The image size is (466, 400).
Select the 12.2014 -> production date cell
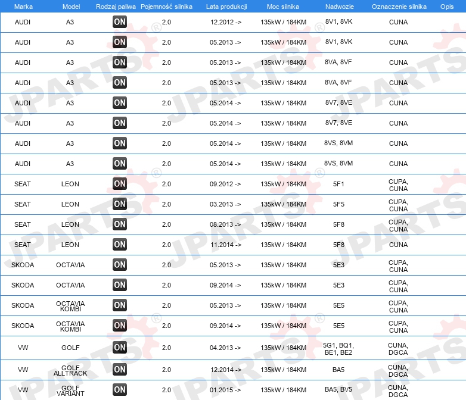pos(226,370)
